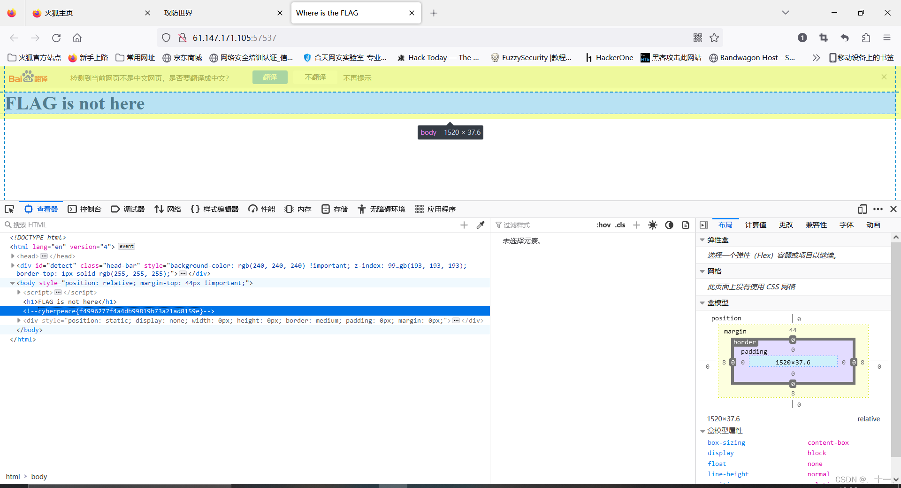Switch to the 调试器 debugger tab
901x488 pixels.
click(x=128, y=209)
